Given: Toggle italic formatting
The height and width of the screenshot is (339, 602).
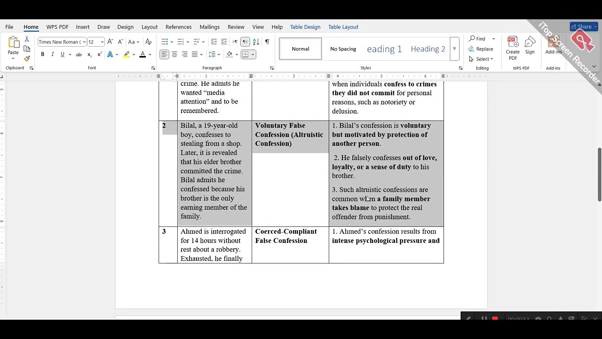Looking at the screenshot, I should coord(52,55).
